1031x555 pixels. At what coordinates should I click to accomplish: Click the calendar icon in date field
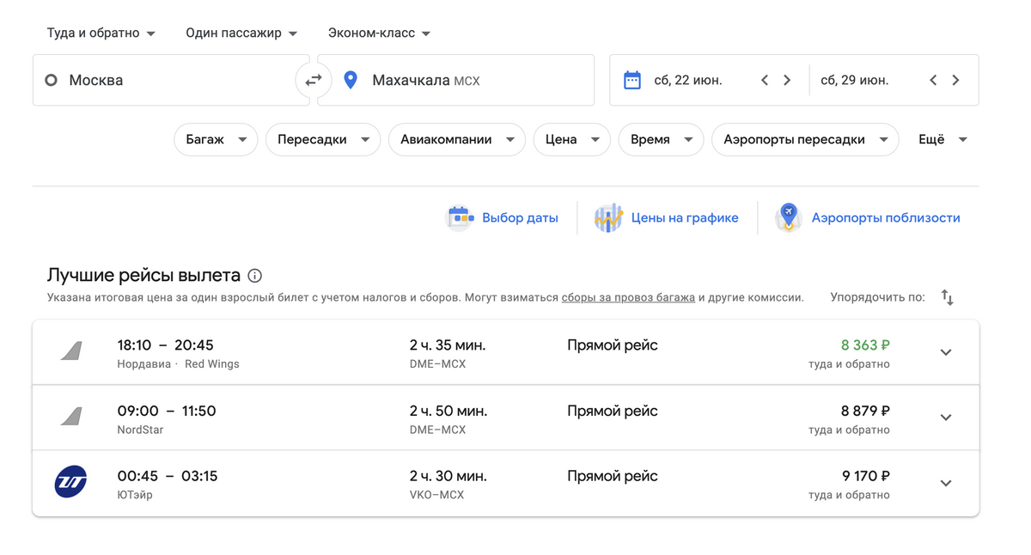tap(632, 80)
